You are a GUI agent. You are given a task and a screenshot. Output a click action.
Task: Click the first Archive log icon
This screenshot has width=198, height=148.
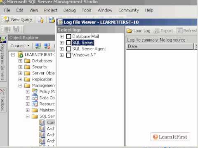[x=42, y=129]
